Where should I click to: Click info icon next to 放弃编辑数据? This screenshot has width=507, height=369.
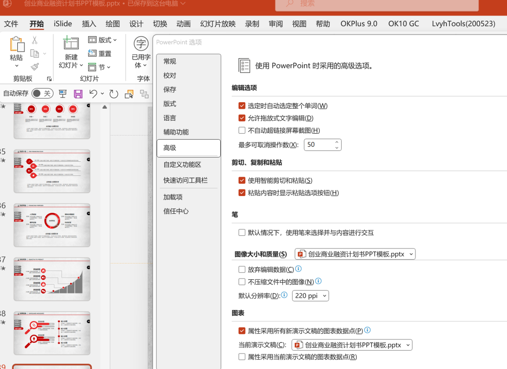(299, 269)
